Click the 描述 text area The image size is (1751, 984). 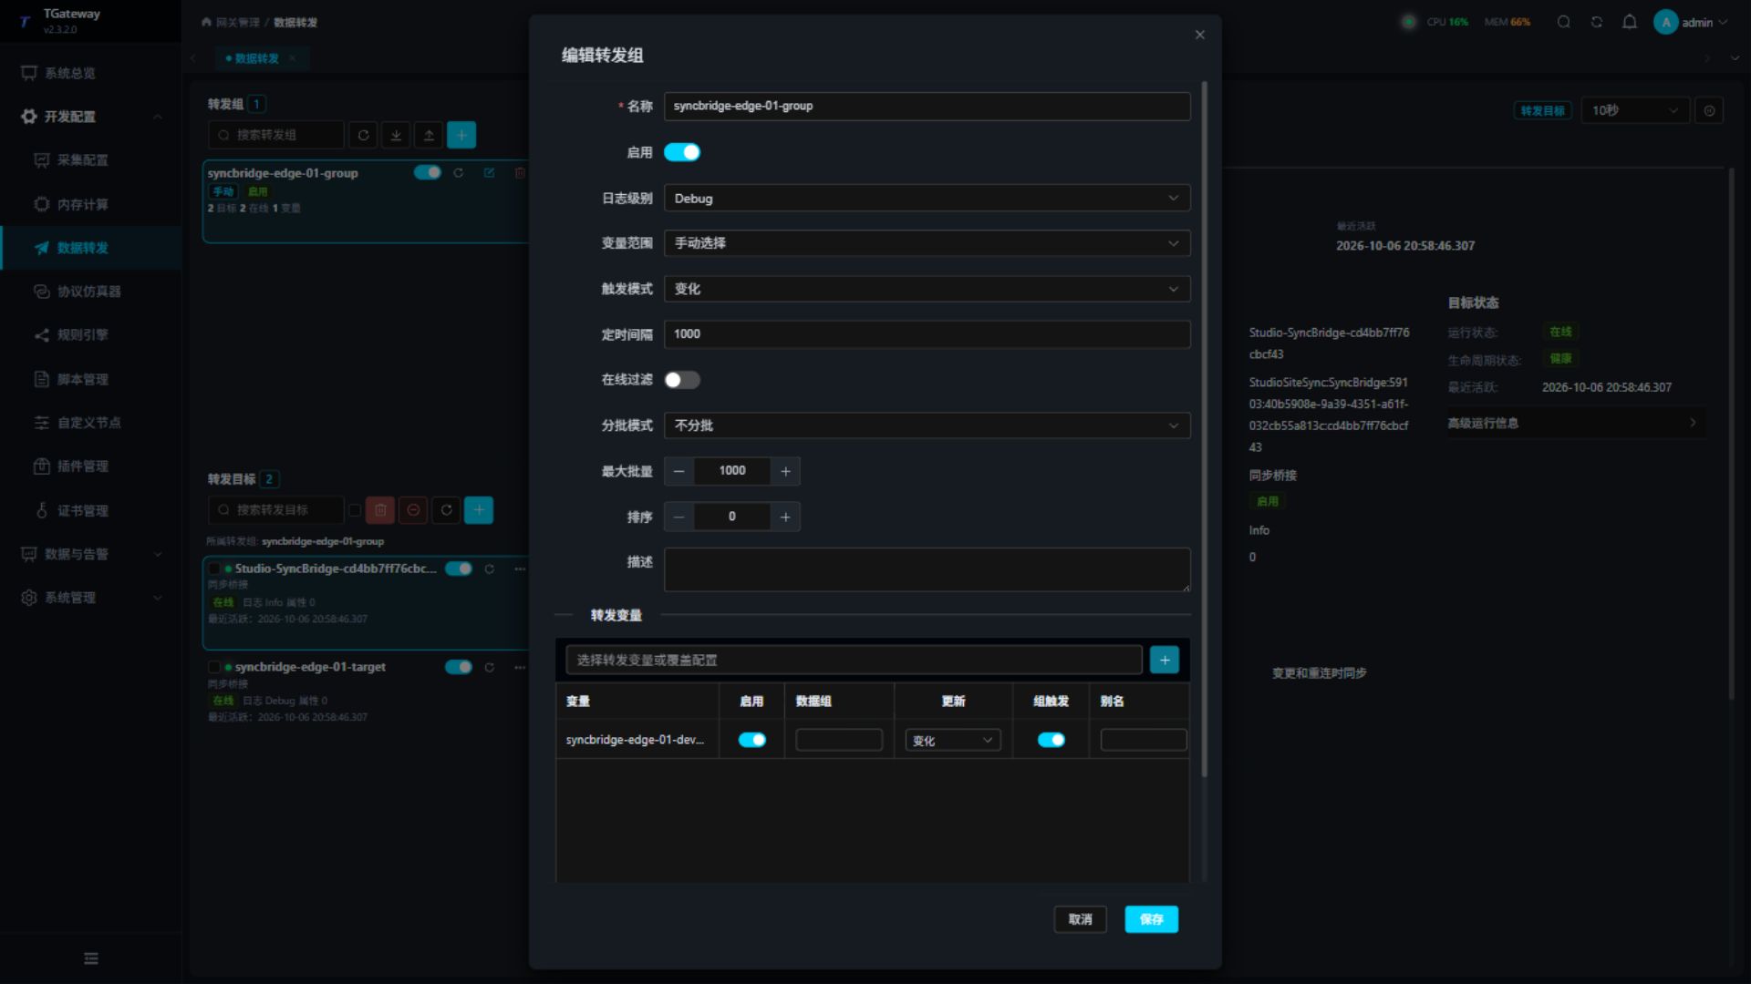tap(927, 569)
